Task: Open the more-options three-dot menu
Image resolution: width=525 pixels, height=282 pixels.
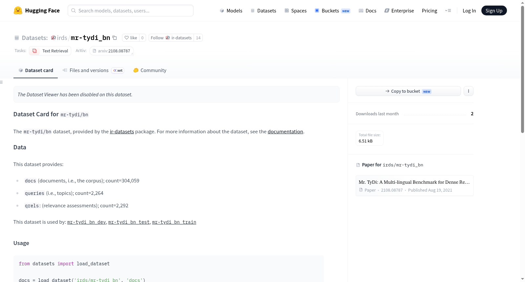Action: click(469, 91)
